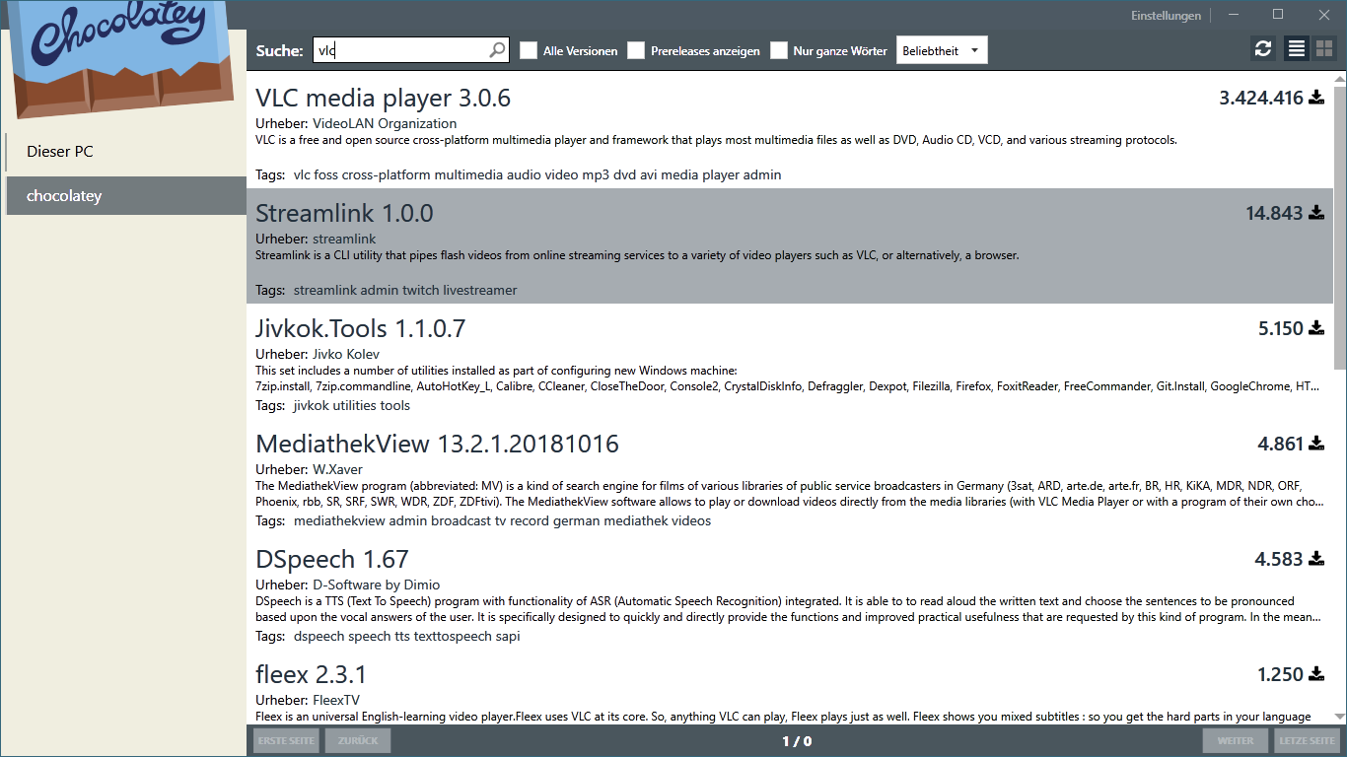Open MediathekView 13.2.1.20181016 package
1347x757 pixels.
(437, 444)
